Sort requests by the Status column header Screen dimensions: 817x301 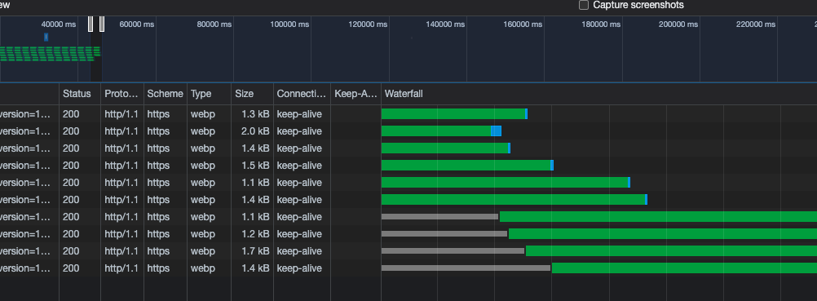(80, 94)
